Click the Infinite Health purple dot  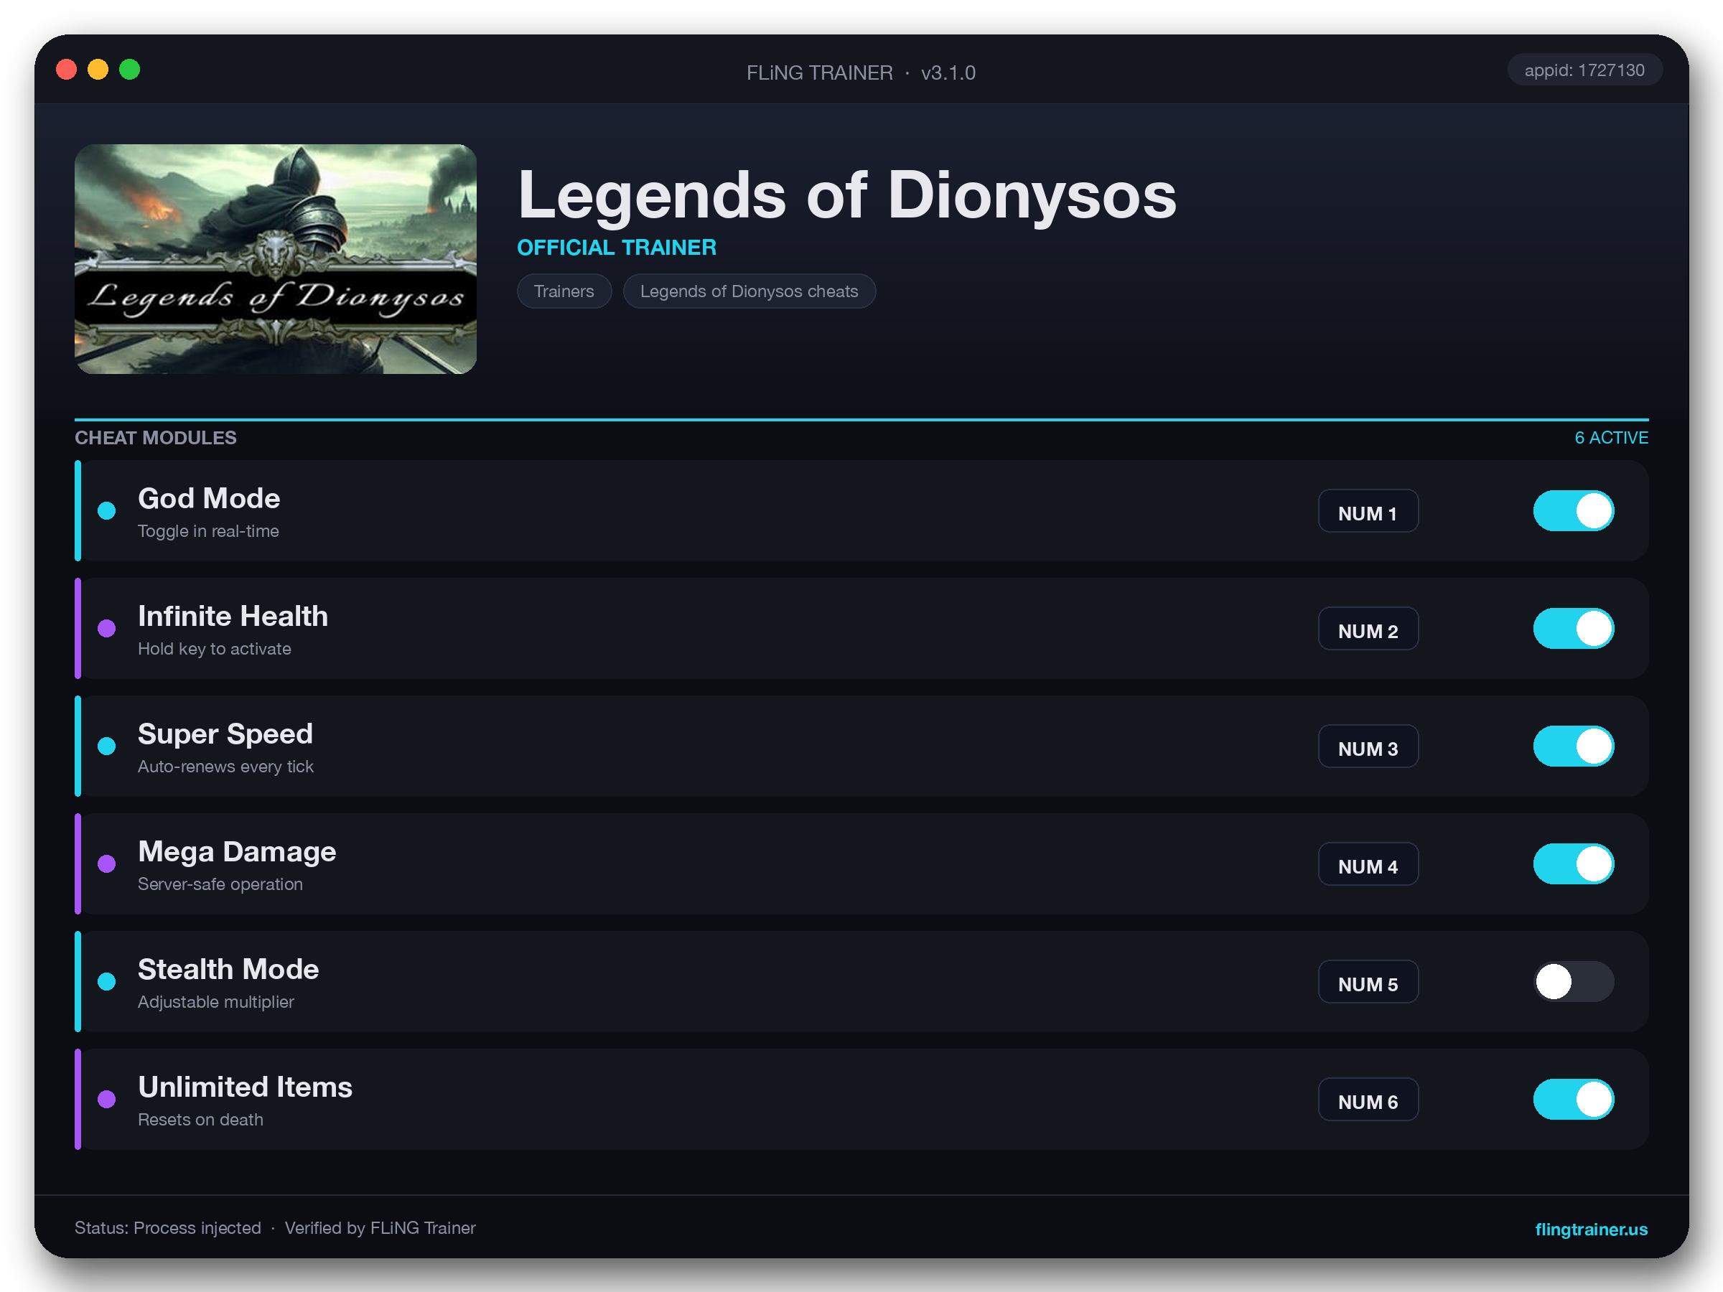click(x=107, y=629)
